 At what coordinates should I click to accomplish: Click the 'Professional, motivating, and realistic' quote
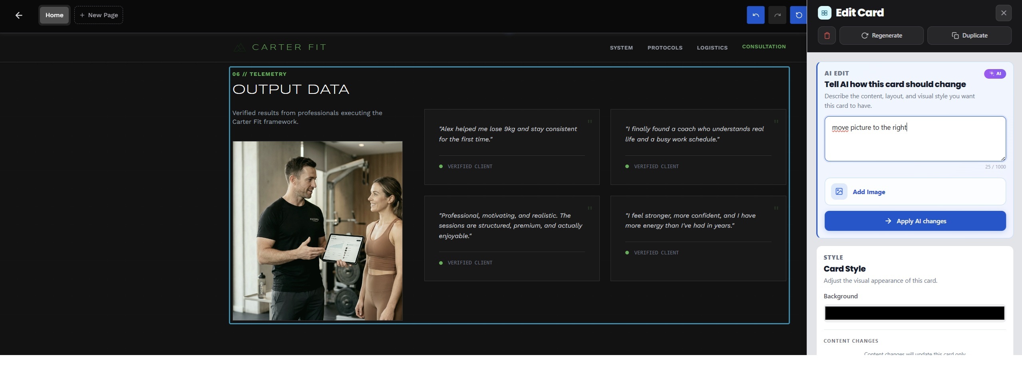(510, 226)
